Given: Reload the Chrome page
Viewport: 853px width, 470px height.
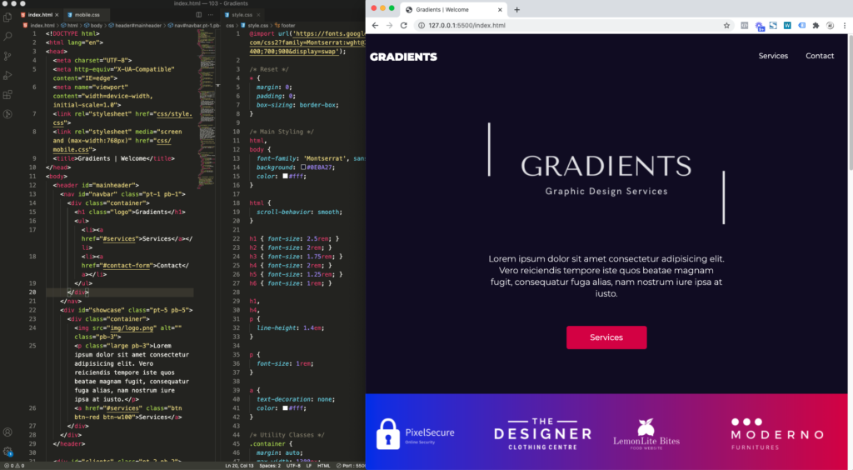Looking at the screenshot, I should pyautogui.click(x=404, y=26).
